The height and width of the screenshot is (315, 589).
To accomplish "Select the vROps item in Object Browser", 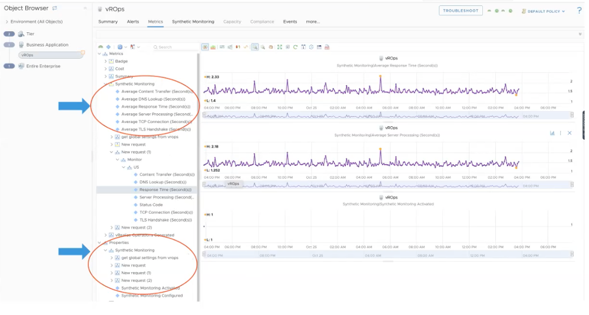I will pyautogui.click(x=51, y=55).
